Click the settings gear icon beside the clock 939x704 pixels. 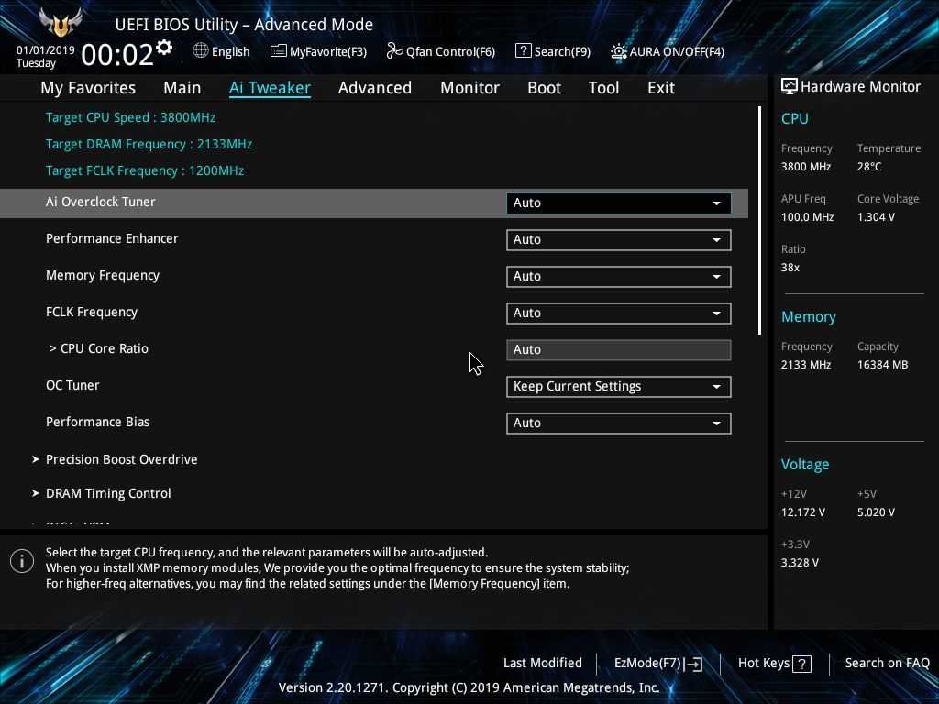(x=164, y=48)
